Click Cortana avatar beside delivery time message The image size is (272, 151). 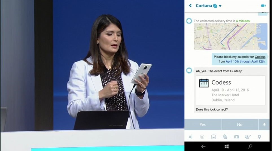click(189, 21)
